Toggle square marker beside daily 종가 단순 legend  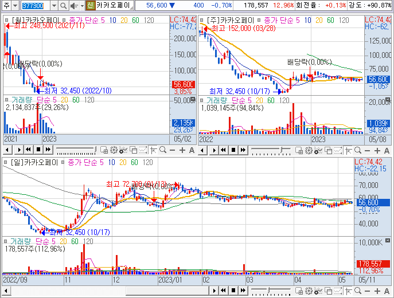(x=63, y=162)
